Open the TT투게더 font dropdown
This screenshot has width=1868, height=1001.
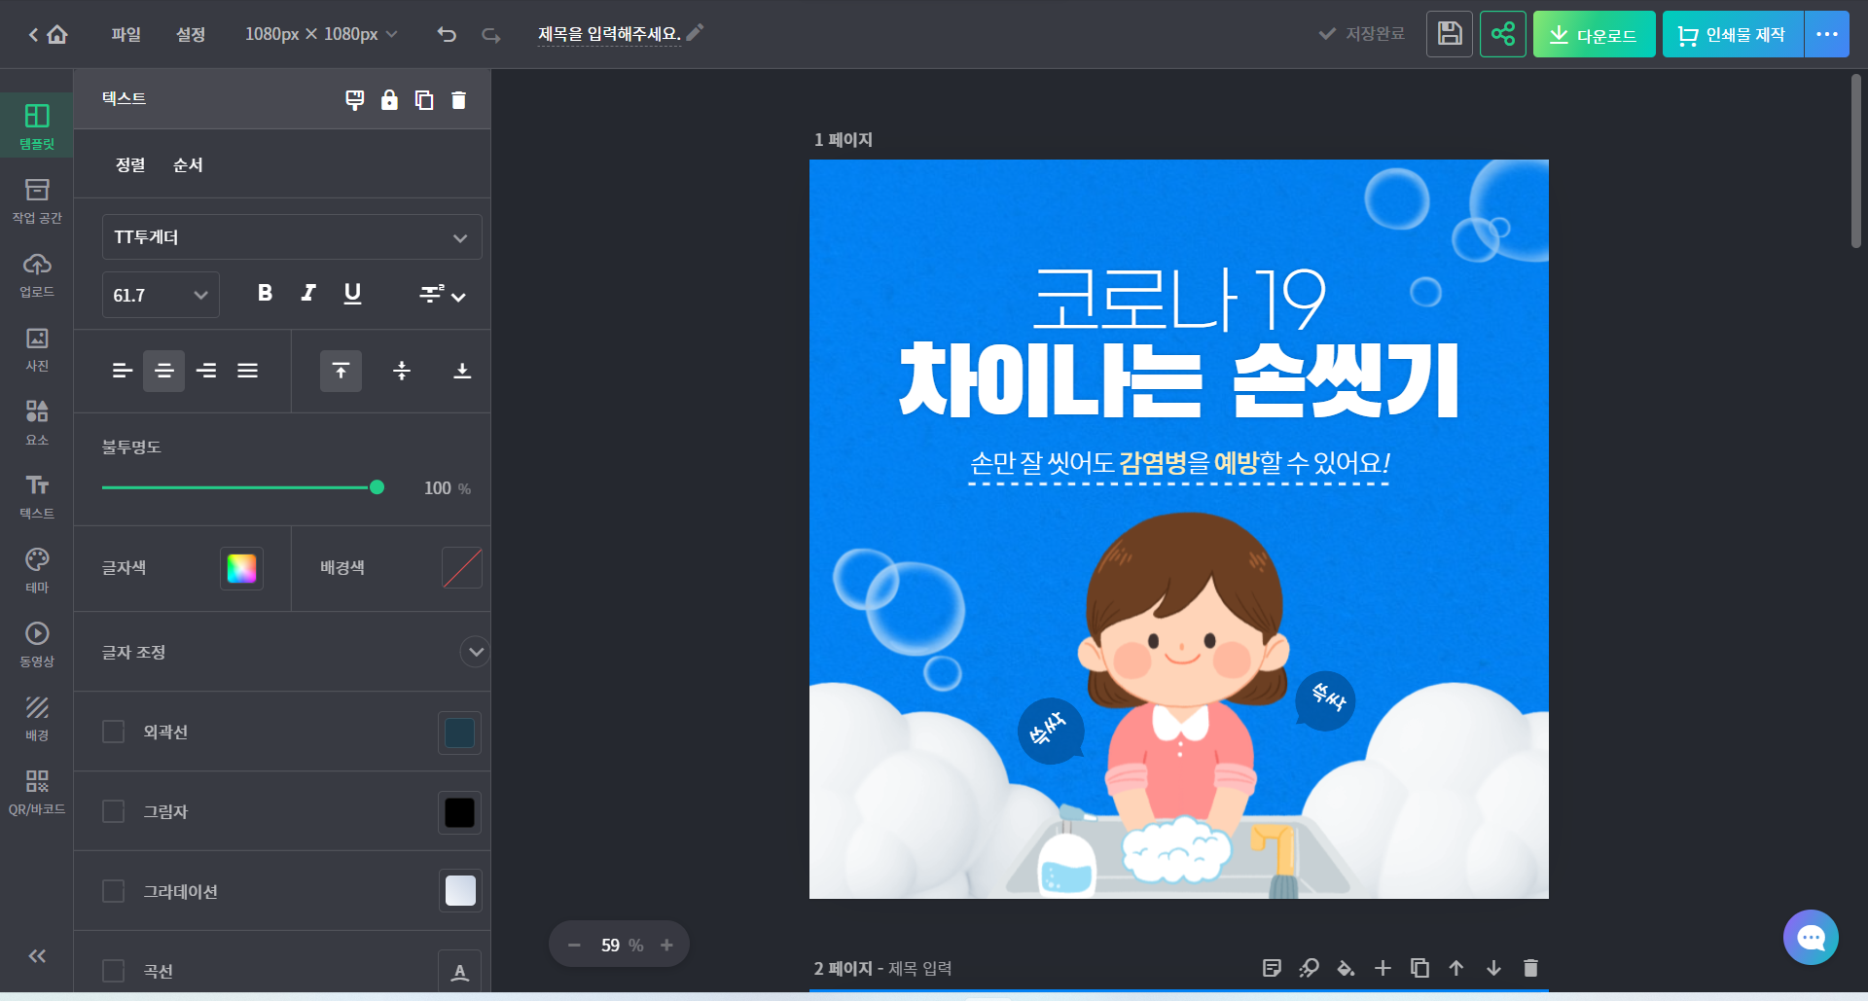click(292, 237)
